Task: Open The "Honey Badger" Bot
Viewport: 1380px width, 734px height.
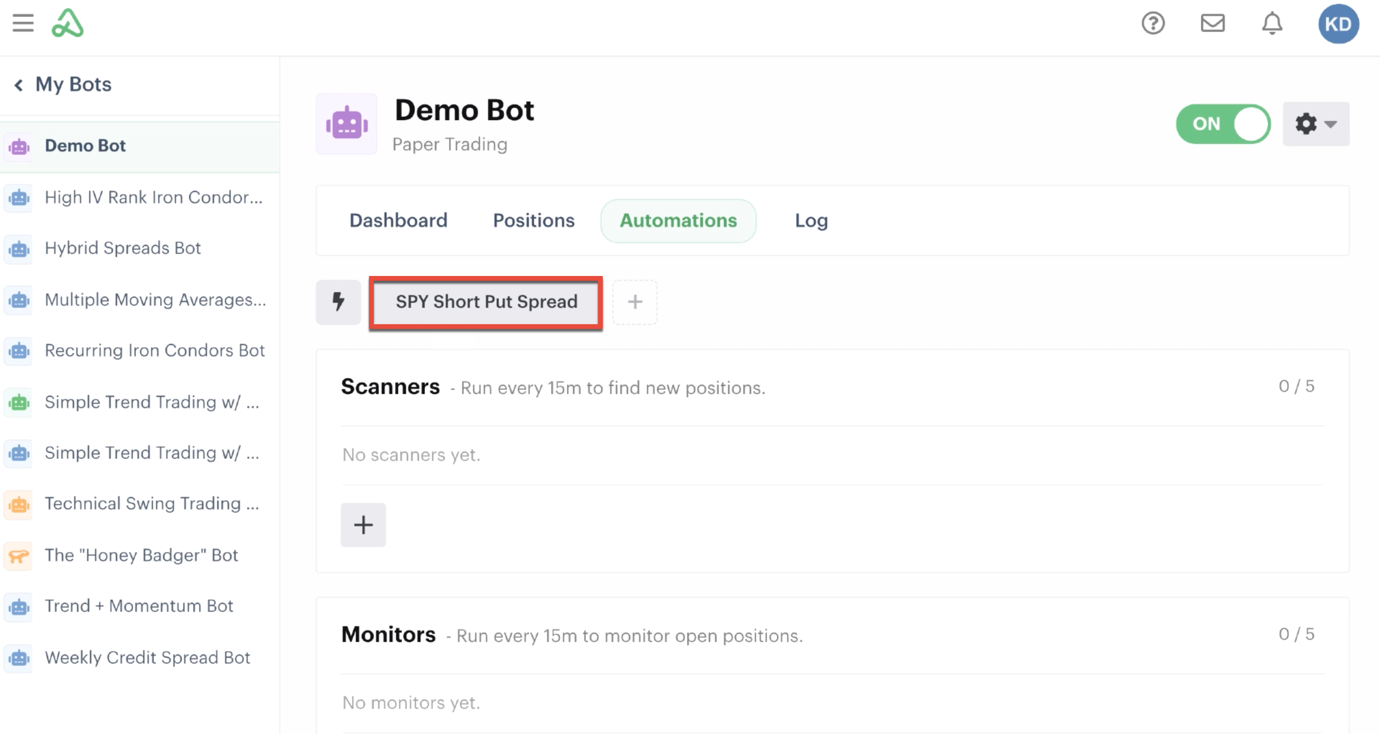Action: [x=139, y=555]
